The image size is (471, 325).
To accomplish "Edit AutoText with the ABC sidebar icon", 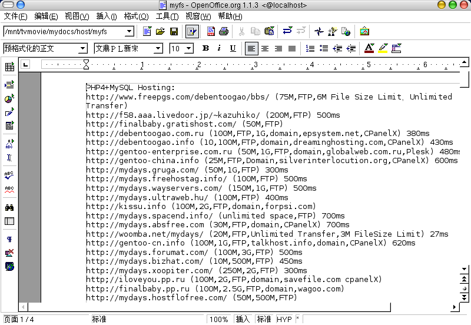I will 9,144.
